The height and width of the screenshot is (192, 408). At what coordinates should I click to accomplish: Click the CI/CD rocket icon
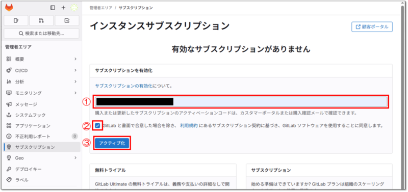pos(9,70)
